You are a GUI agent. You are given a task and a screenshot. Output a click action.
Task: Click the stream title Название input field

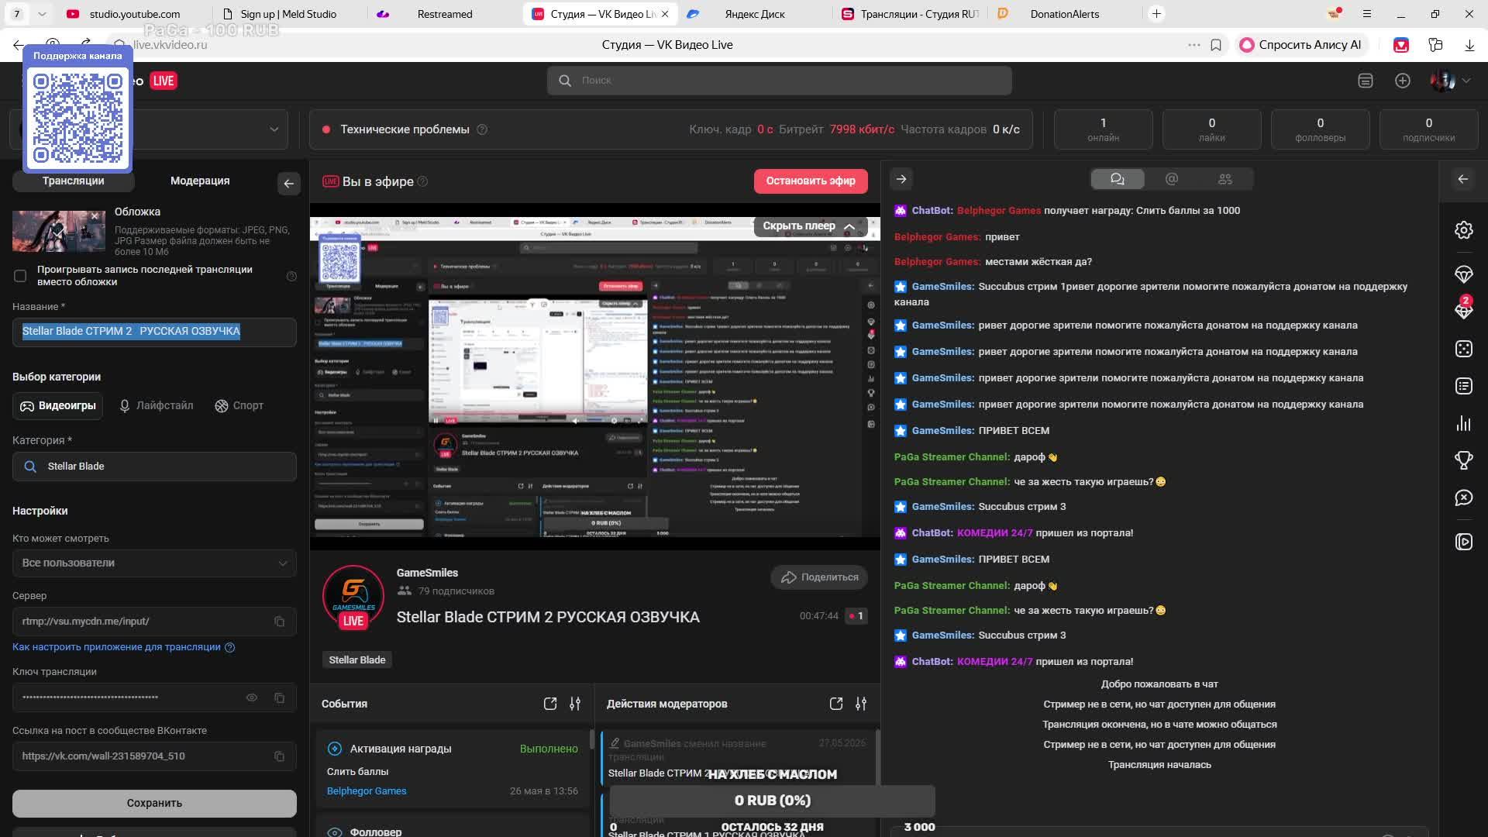[x=154, y=332]
